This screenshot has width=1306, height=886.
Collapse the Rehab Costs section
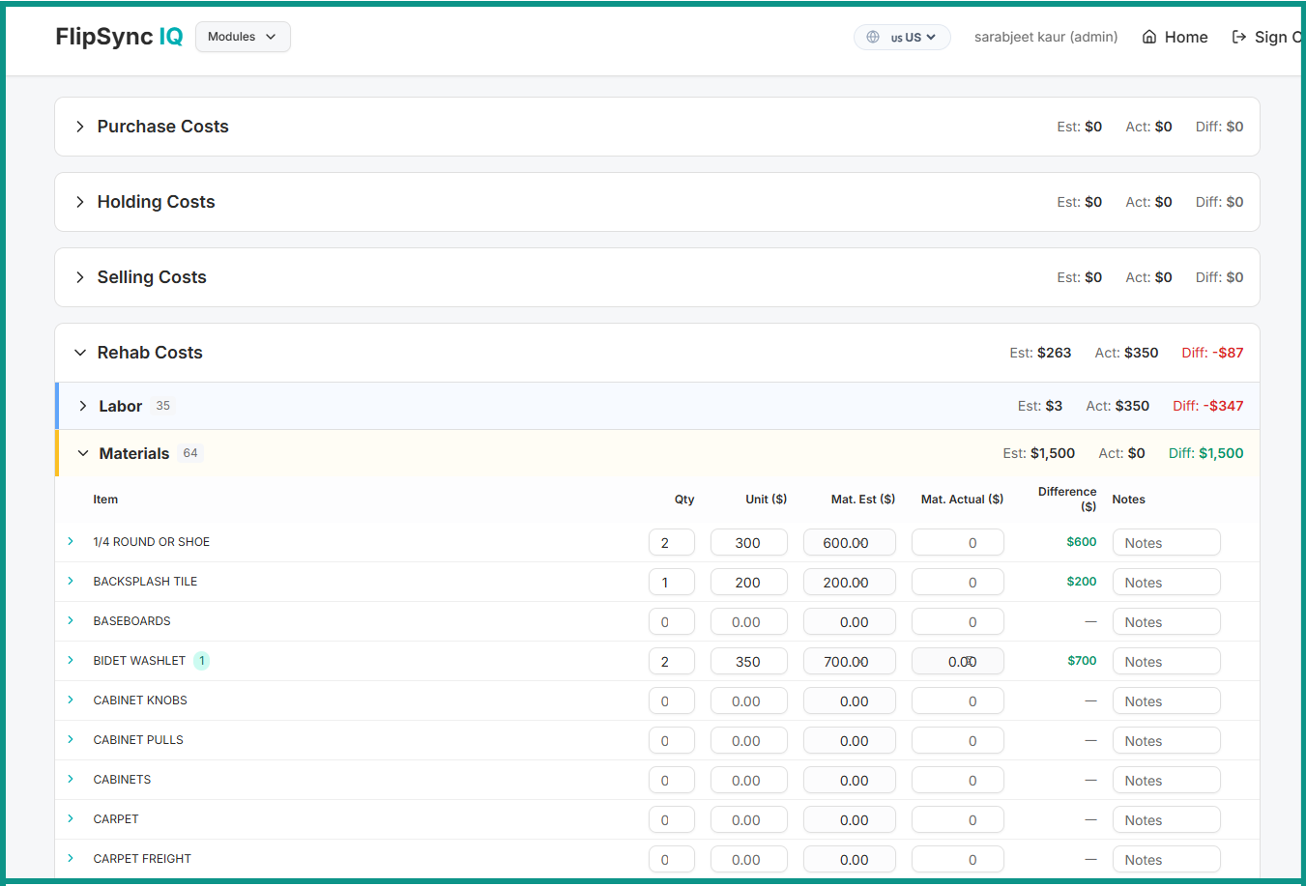tap(80, 353)
